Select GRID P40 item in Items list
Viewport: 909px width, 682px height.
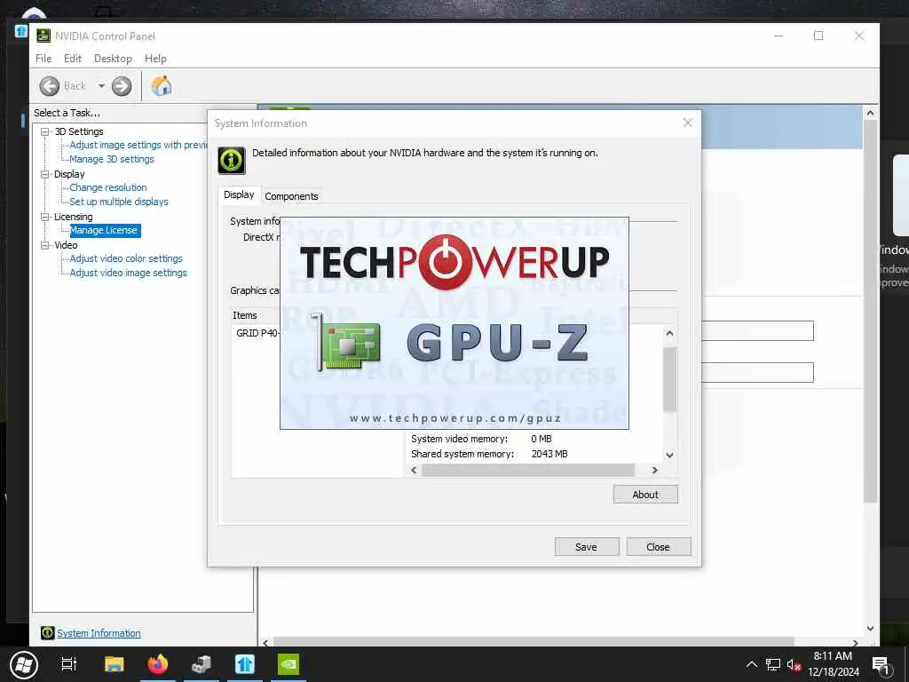coord(257,334)
